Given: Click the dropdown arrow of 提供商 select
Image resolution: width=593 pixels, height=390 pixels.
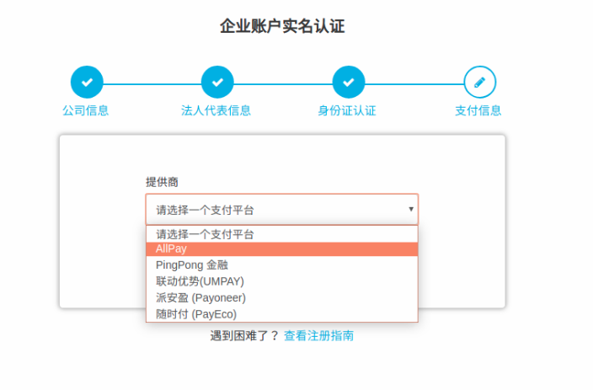Looking at the screenshot, I should (x=411, y=209).
